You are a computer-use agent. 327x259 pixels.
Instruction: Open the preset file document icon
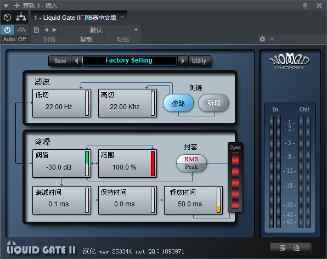click(36, 30)
